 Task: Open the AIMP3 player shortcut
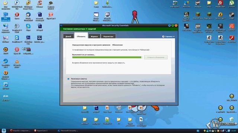[x=6, y=51]
